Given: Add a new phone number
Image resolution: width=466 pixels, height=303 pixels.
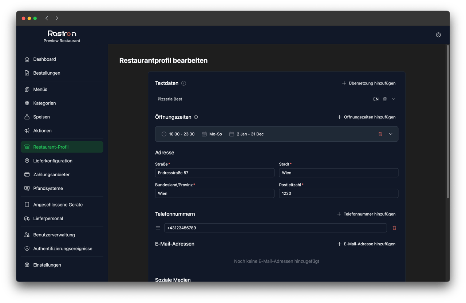Looking at the screenshot, I should click(366, 214).
